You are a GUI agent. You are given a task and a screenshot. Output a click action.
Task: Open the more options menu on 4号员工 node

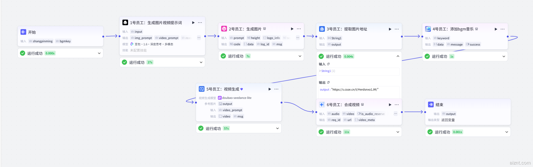(x=503, y=29)
